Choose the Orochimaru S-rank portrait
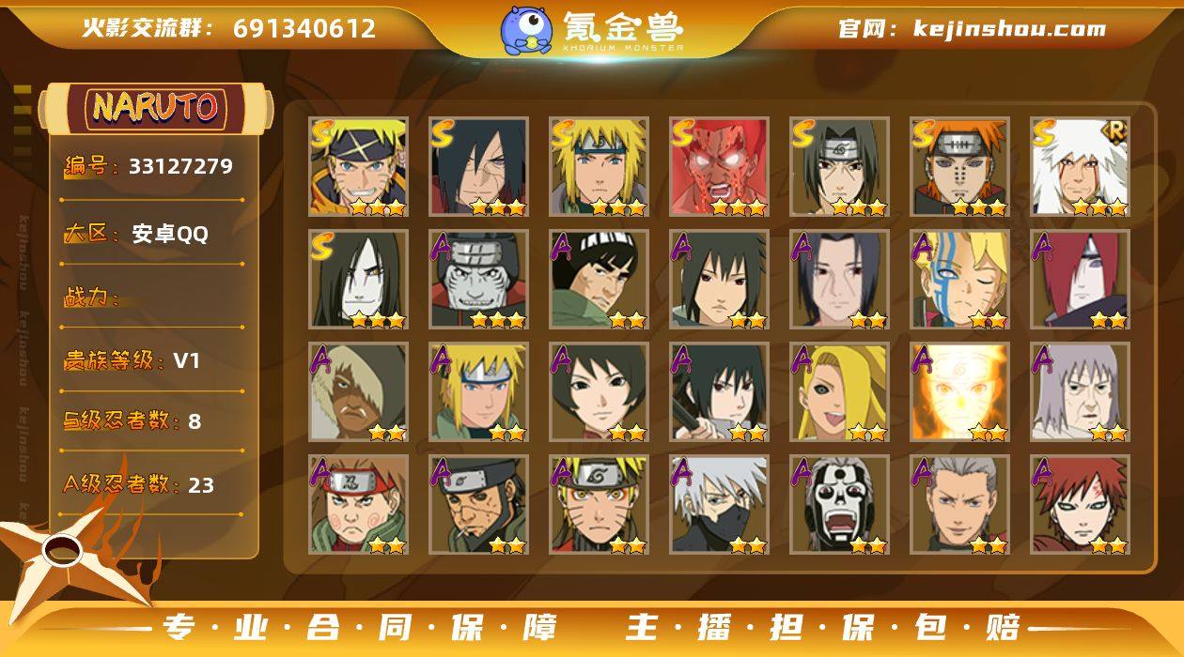The width and height of the screenshot is (1184, 657). [358, 280]
